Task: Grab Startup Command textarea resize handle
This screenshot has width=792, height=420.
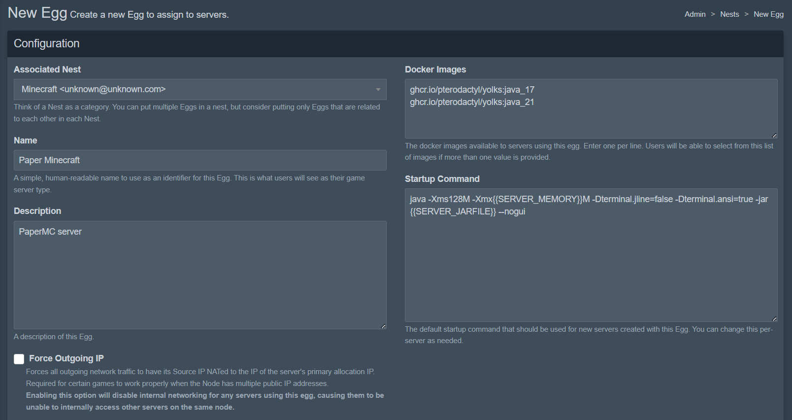Action: click(774, 318)
